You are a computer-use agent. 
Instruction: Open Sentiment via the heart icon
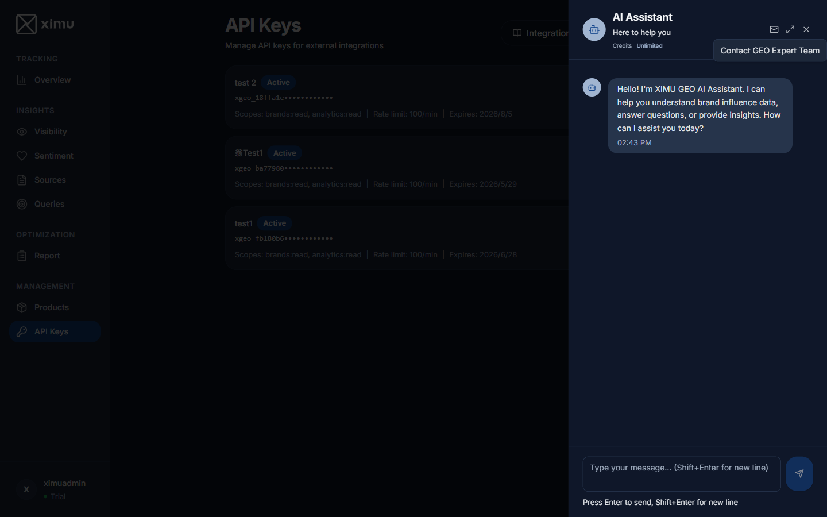22,156
